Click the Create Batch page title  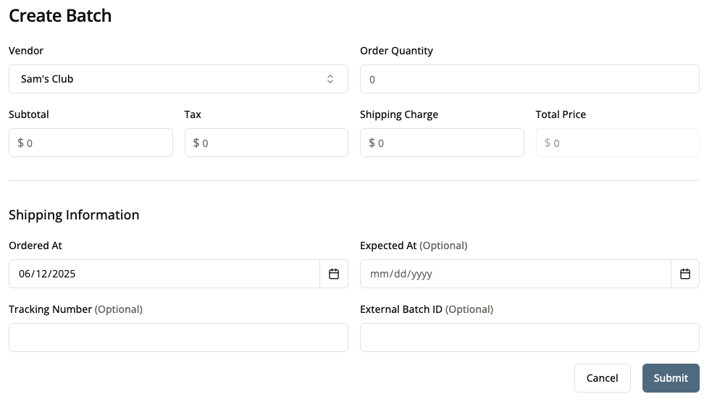[x=60, y=15]
